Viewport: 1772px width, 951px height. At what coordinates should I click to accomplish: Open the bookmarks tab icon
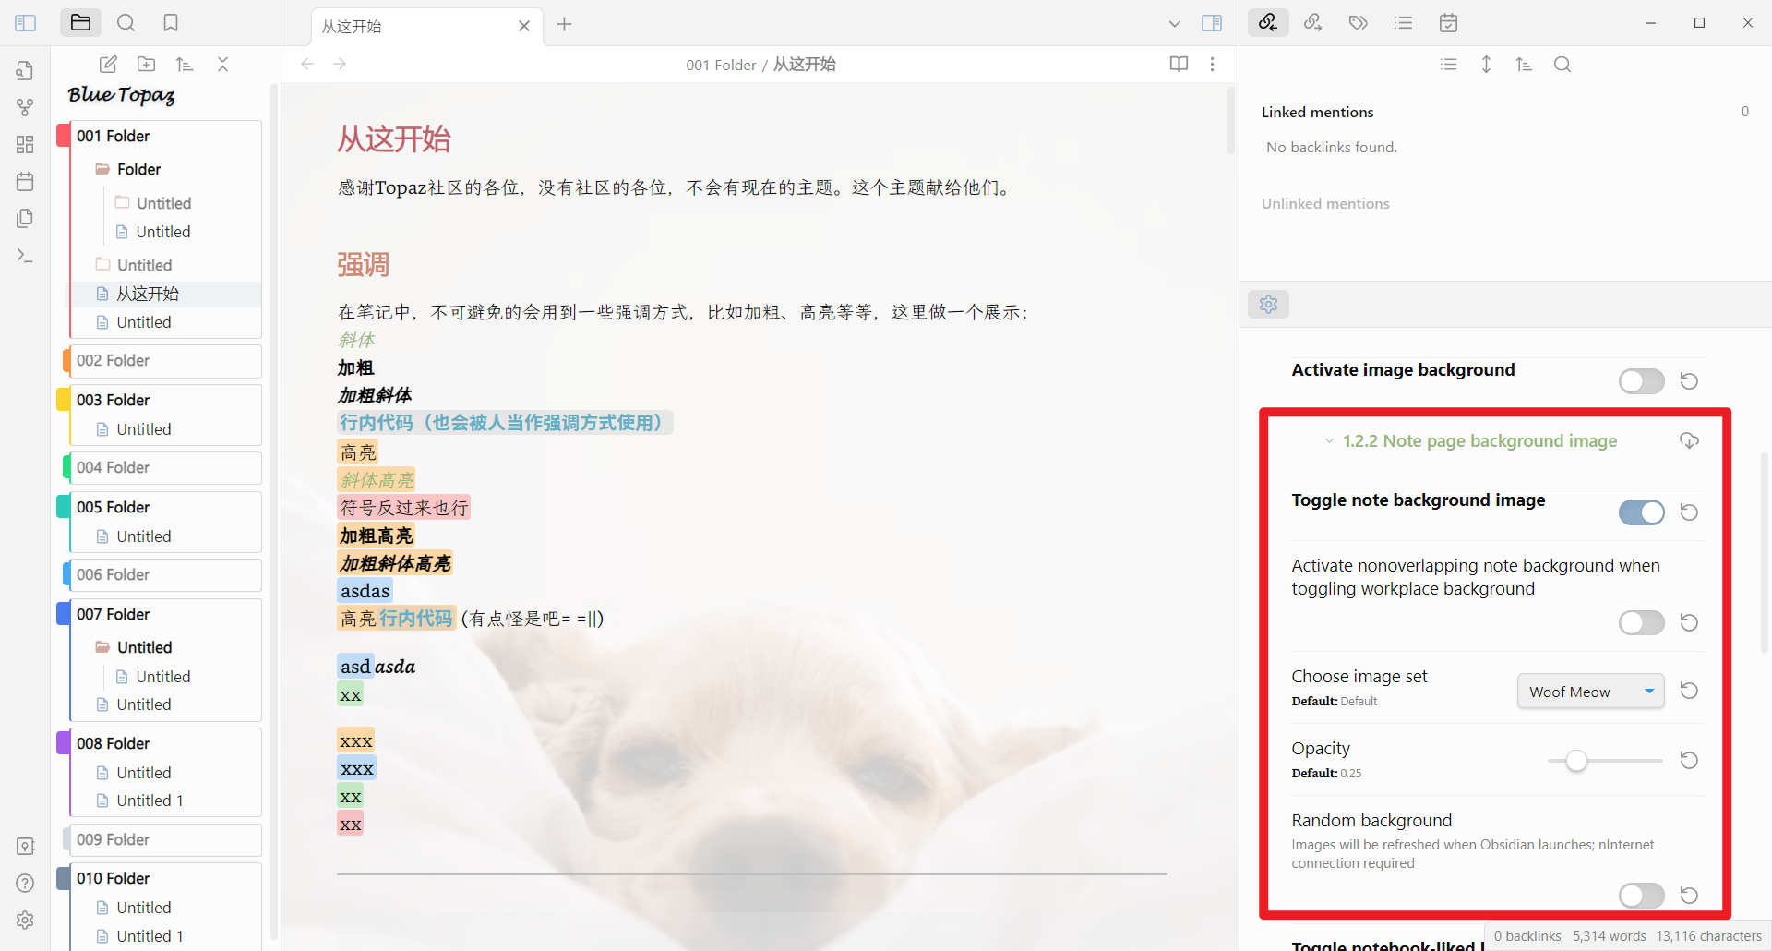tap(171, 23)
